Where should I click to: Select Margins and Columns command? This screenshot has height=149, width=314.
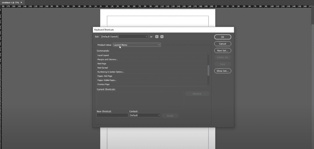pos(107,59)
